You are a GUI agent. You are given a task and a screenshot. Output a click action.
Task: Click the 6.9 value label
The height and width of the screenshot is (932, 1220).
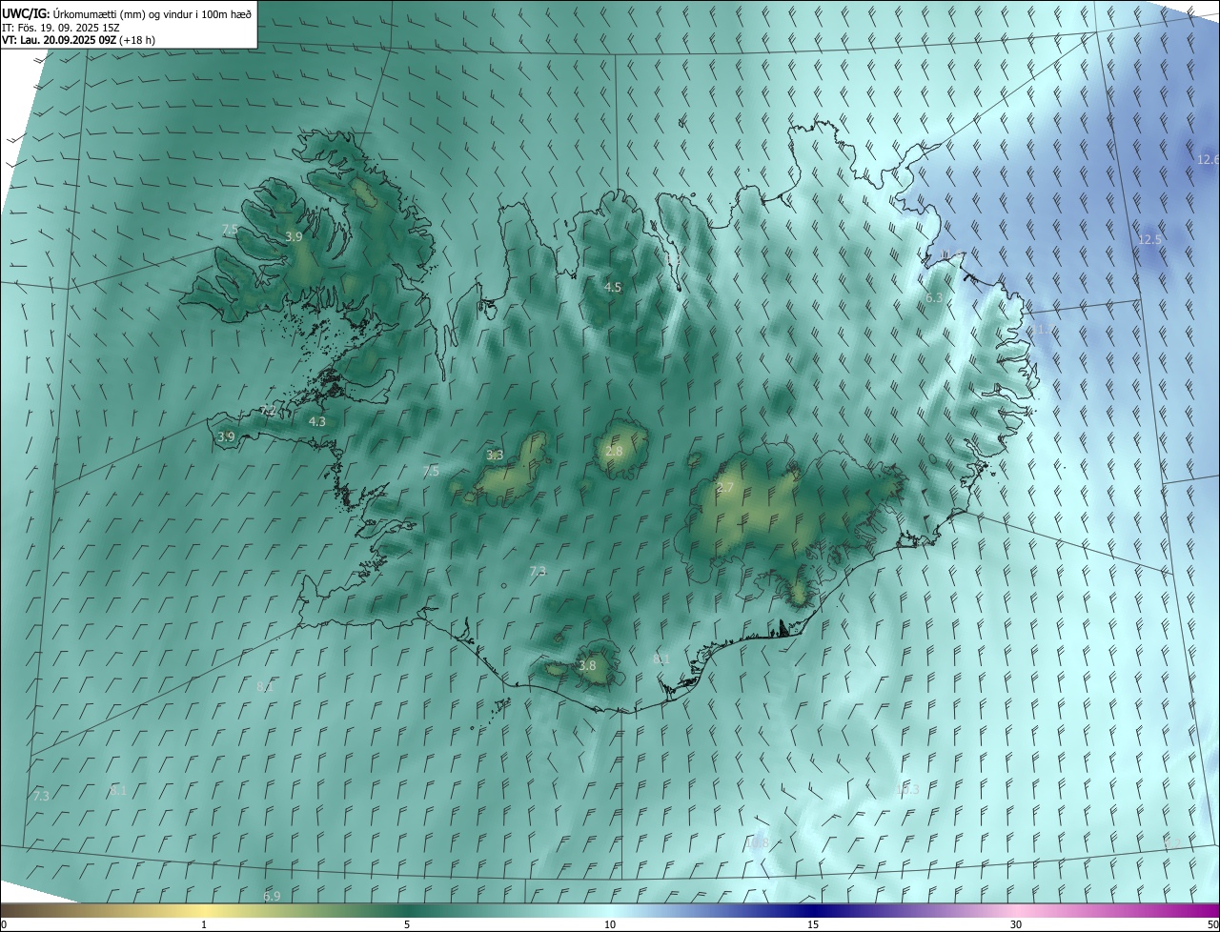click(x=272, y=896)
